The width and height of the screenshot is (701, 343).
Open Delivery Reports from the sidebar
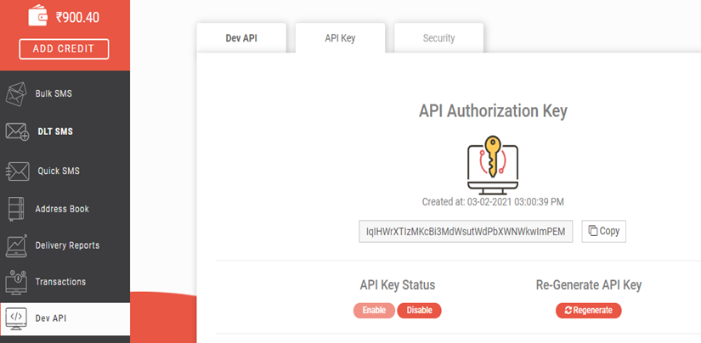67,245
